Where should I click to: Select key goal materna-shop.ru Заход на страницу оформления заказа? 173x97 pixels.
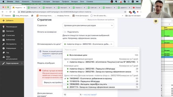coord(101,72)
